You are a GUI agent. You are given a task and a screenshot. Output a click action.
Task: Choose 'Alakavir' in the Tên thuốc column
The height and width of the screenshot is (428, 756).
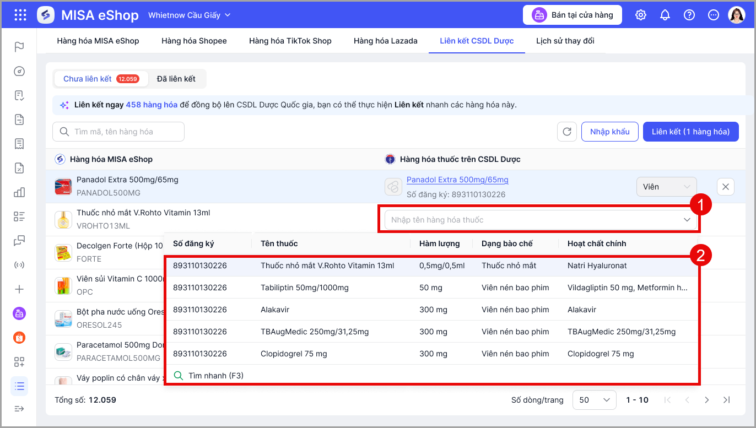click(x=275, y=310)
